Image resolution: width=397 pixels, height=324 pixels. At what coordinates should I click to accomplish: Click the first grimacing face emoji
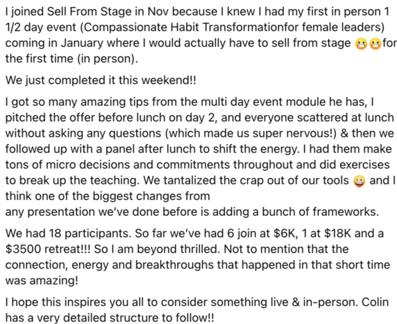click(x=361, y=44)
